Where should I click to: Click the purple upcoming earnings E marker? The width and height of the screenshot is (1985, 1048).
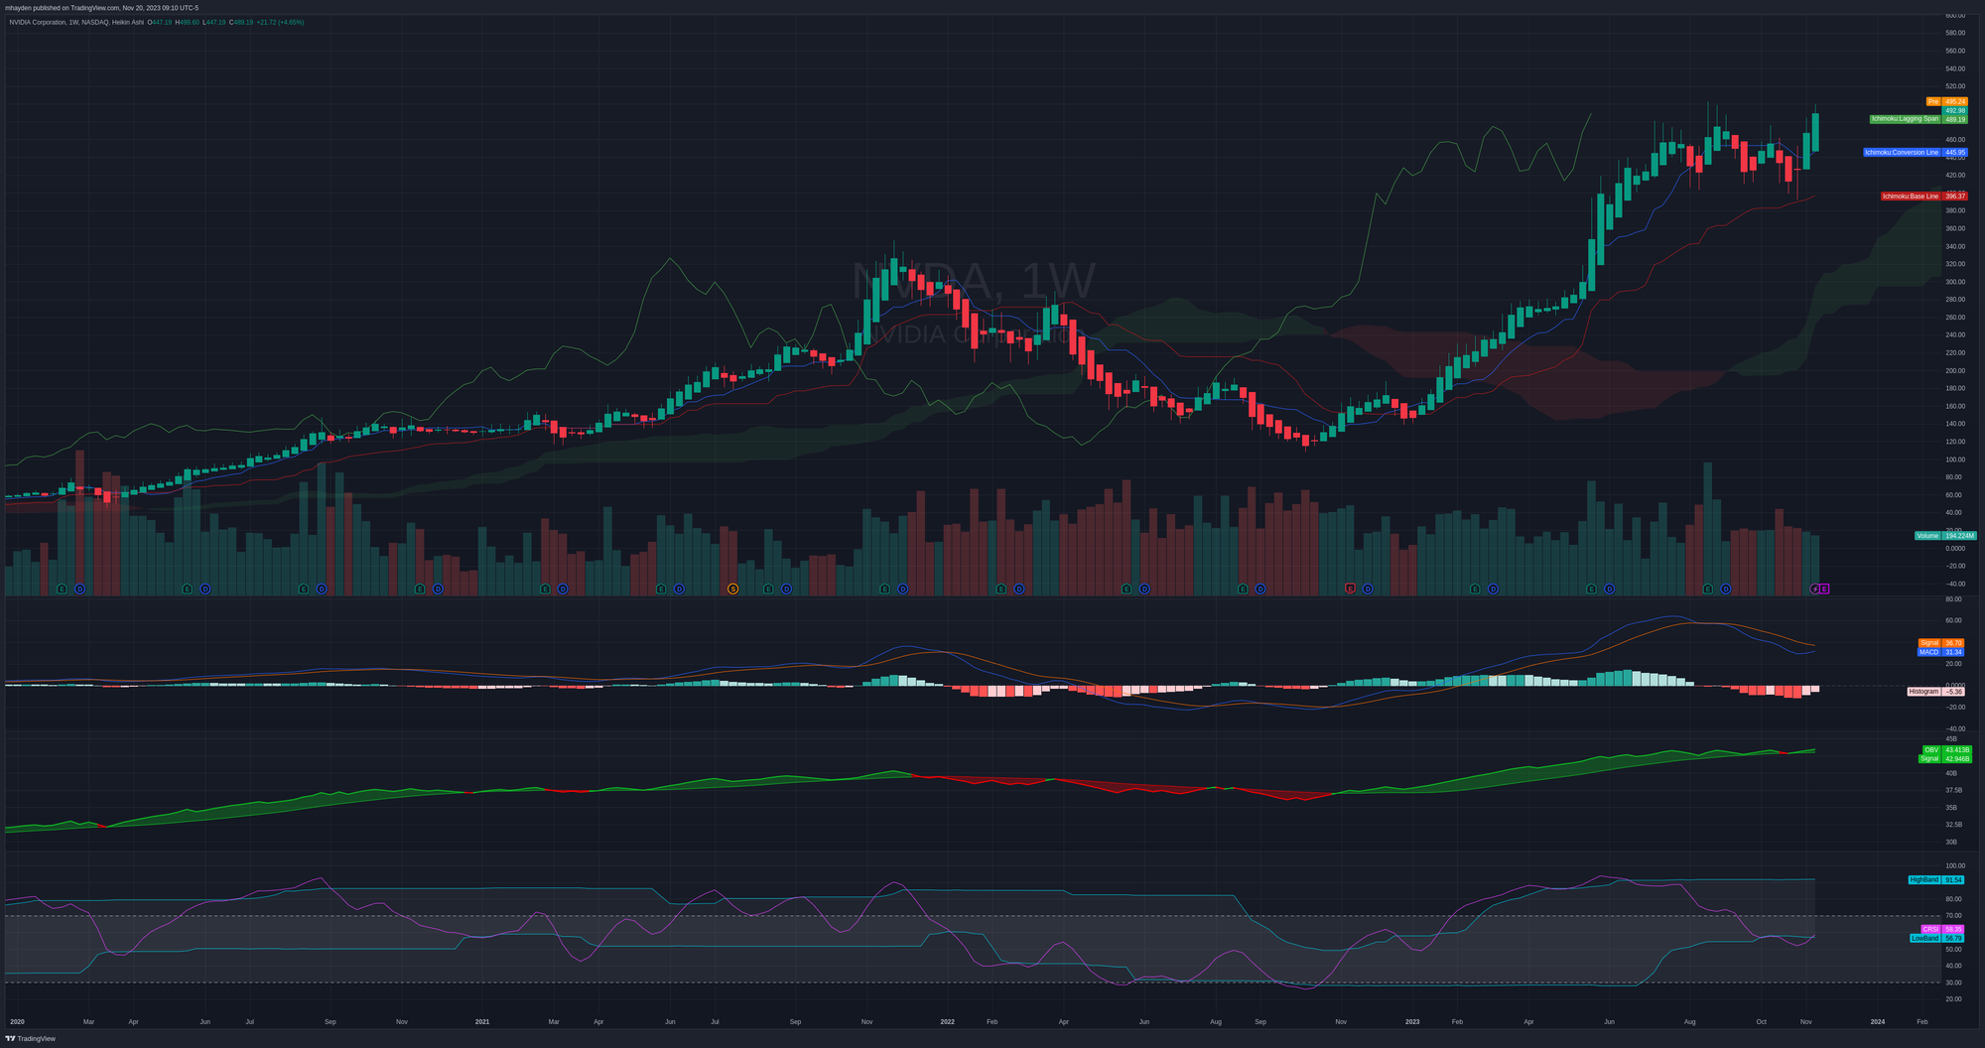pyautogui.click(x=1824, y=589)
